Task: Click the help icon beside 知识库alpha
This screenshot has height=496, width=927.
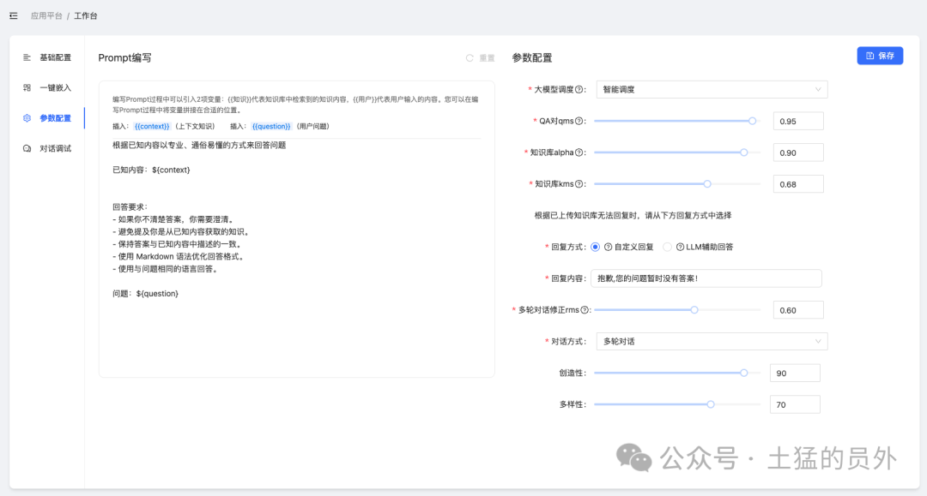Action: click(x=579, y=152)
